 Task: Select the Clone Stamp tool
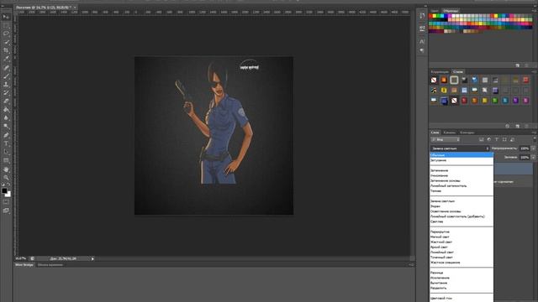[6, 84]
